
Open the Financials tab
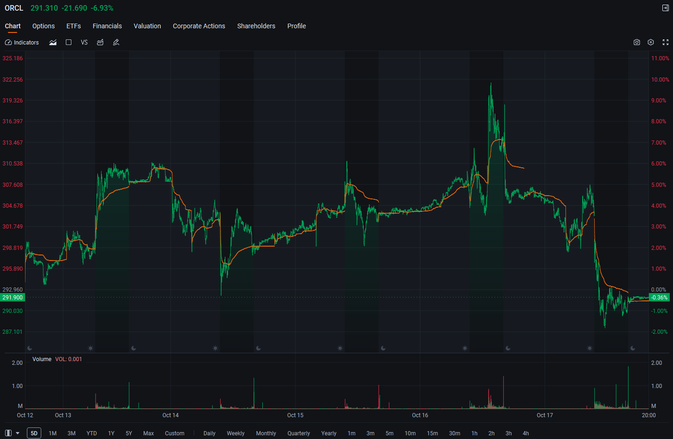(x=107, y=26)
